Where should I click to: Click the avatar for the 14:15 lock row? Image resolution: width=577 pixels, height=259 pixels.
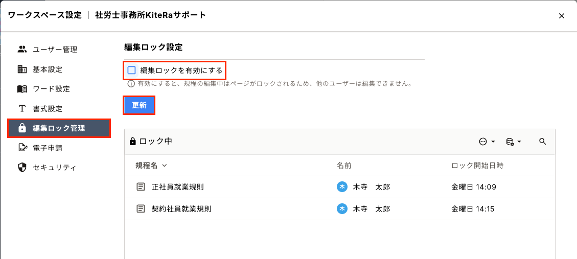(x=342, y=209)
